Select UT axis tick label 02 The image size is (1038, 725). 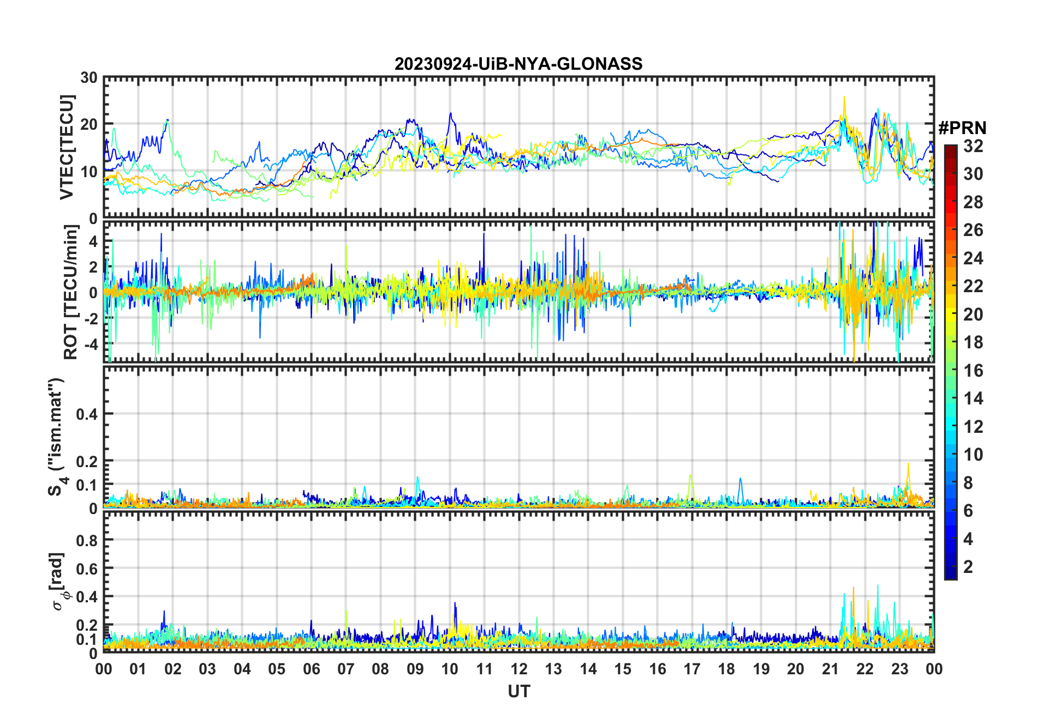pos(173,669)
